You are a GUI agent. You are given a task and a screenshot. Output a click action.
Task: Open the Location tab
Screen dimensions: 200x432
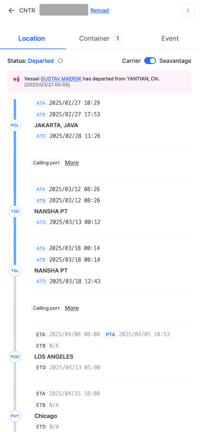click(x=32, y=39)
